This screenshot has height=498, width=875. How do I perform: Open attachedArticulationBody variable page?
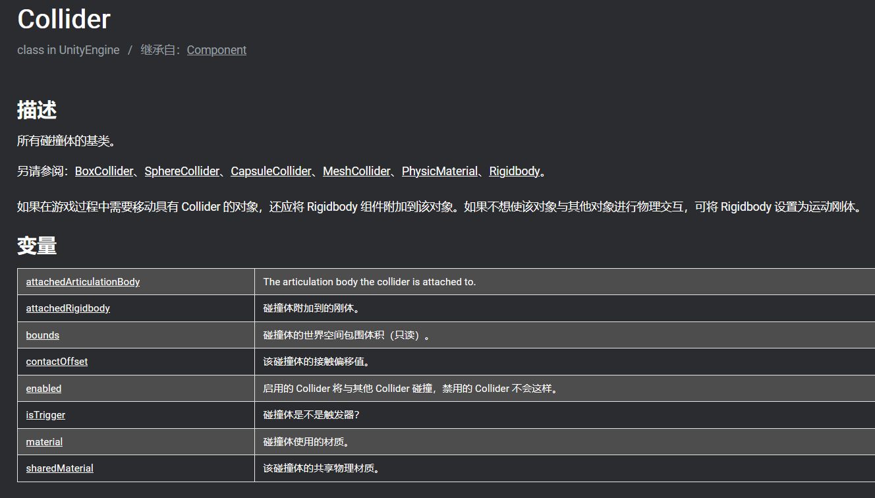(83, 282)
